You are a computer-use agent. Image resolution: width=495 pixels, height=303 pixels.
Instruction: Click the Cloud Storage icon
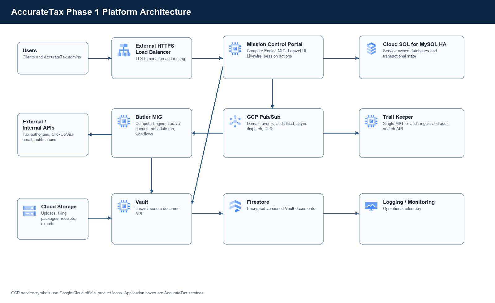[x=29, y=211]
